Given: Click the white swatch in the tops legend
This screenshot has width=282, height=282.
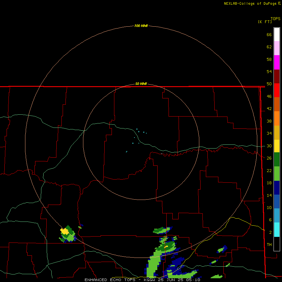Looking at the screenshot, I should [277, 34].
